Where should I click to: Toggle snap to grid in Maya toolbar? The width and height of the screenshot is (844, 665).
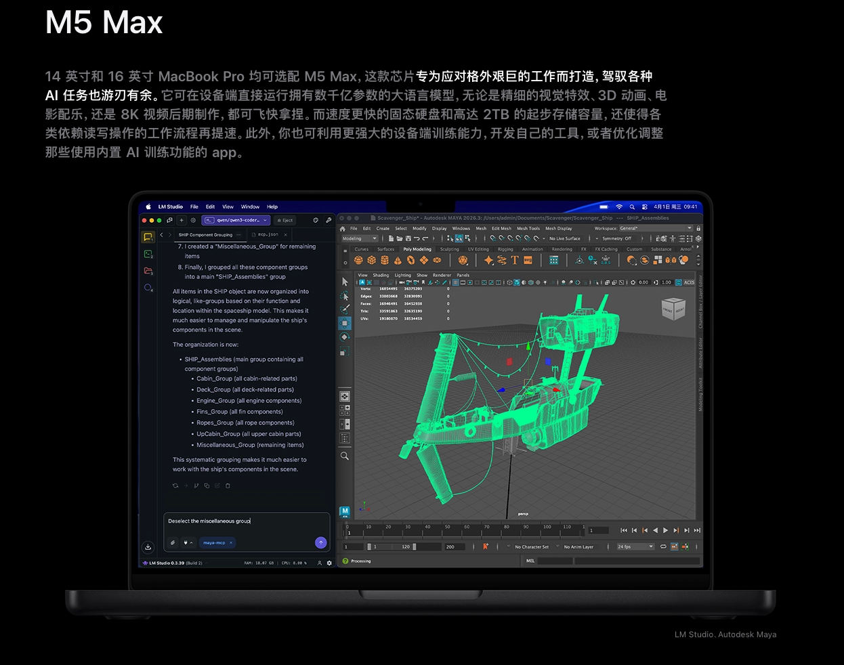click(493, 238)
